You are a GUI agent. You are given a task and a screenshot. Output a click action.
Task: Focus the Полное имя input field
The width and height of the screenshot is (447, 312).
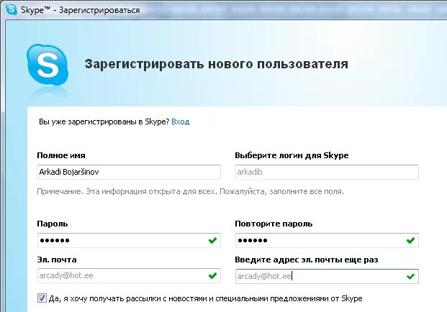pyautogui.click(x=129, y=172)
